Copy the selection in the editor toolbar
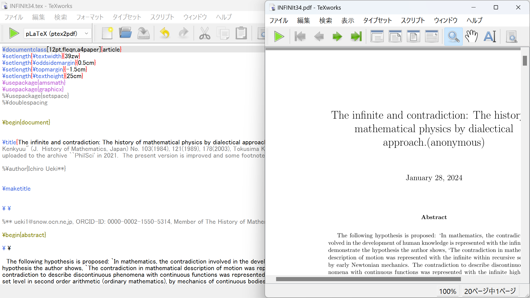 tap(223, 33)
